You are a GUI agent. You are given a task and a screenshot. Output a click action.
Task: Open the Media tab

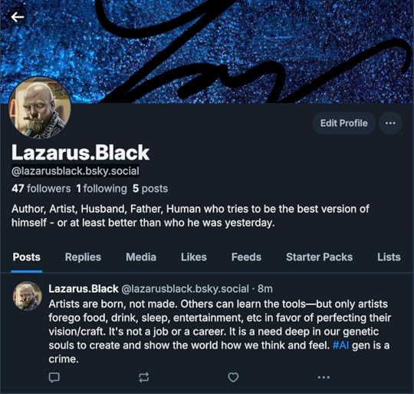[141, 257]
